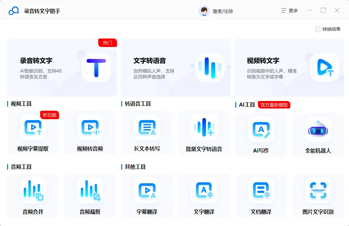Viewport: 349px width, 226px height.
Task: Close the application window
Action: coord(337,10)
